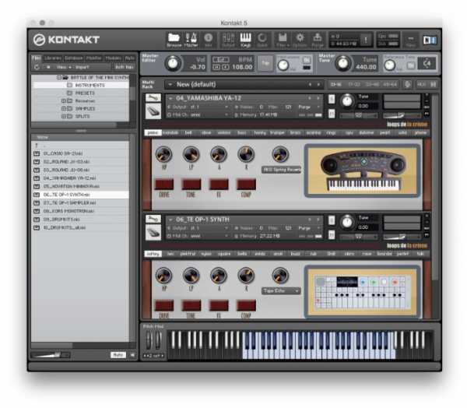Click the Quick-load circular icon in header
This screenshot has width=467, height=408.
point(262,40)
